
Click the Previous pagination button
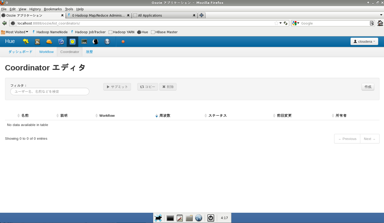point(347,139)
